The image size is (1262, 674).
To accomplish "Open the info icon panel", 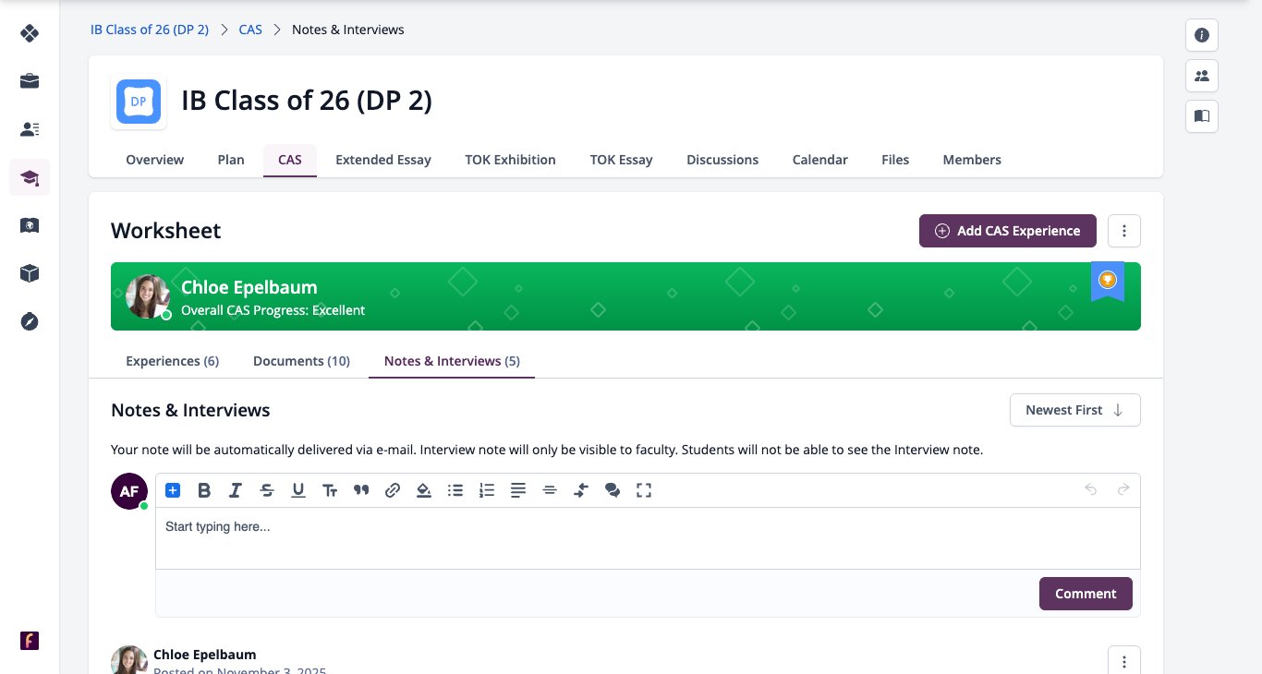I will [x=1202, y=35].
